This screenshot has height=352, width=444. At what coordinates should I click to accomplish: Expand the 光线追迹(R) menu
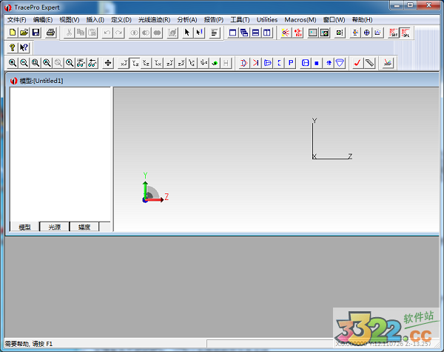click(154, 19)
